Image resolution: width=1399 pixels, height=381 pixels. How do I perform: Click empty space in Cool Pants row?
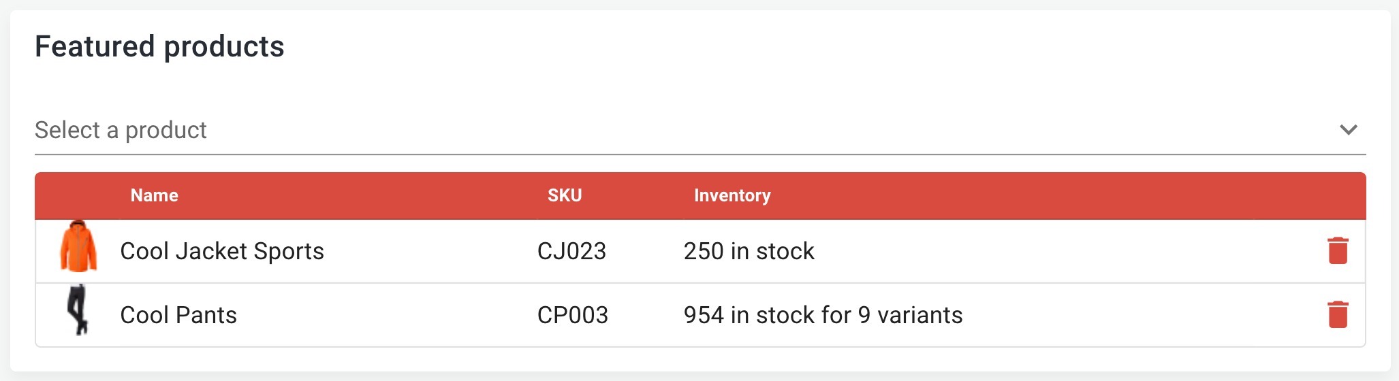pyautogui.click(x=1124, y=315)
